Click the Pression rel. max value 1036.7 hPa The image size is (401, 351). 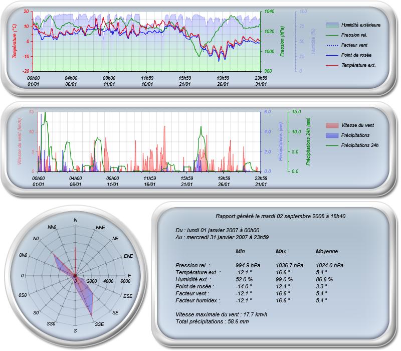pos(290,265)
